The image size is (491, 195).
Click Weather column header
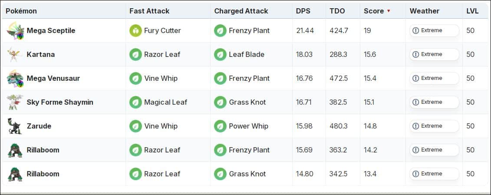[x=425, y=11]
